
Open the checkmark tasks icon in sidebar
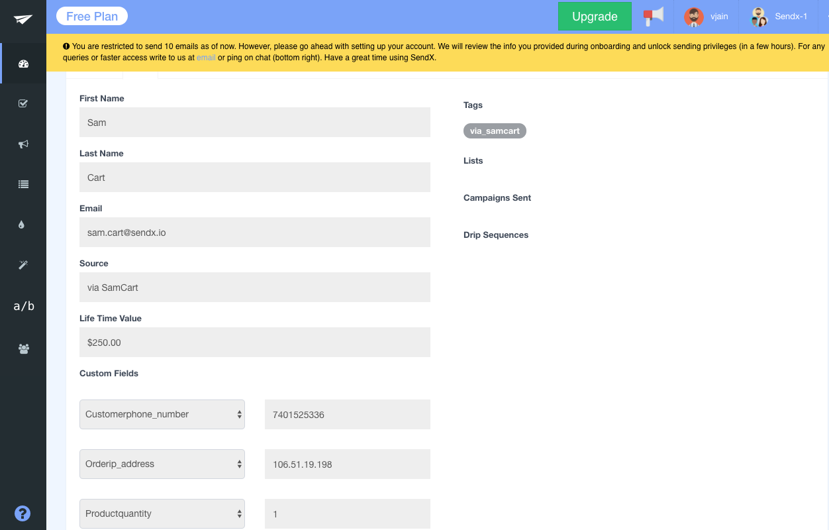pyautogui.click(x=23, y=103)
